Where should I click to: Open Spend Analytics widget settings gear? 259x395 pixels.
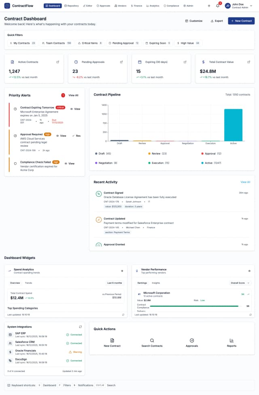click(122, 271)
